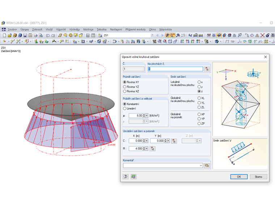Select global direction ZL radio button
Image resolution: width=275 pixels, height=206 pixels.
coord(199,107)
